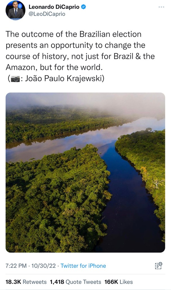Image resolution: width=171 pixels, height=290 pixels.
Task: Click the Twitter for iPhone link
Action: pos(83,266)
